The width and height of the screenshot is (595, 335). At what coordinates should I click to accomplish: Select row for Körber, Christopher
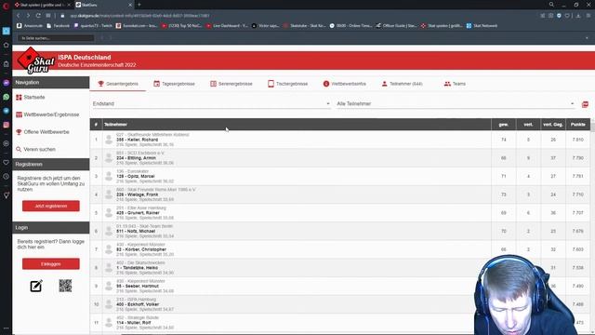(340, 249)
